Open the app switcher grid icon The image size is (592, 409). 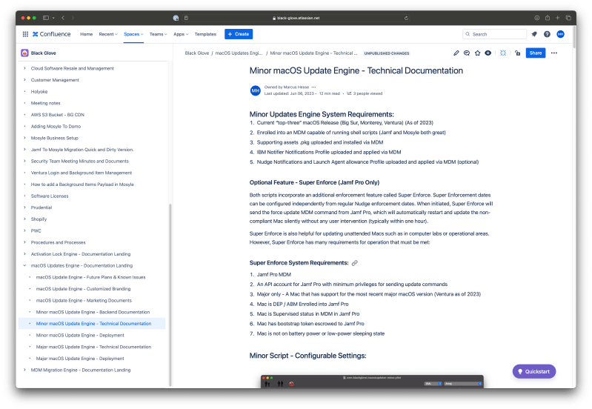[x=25, y=34]
